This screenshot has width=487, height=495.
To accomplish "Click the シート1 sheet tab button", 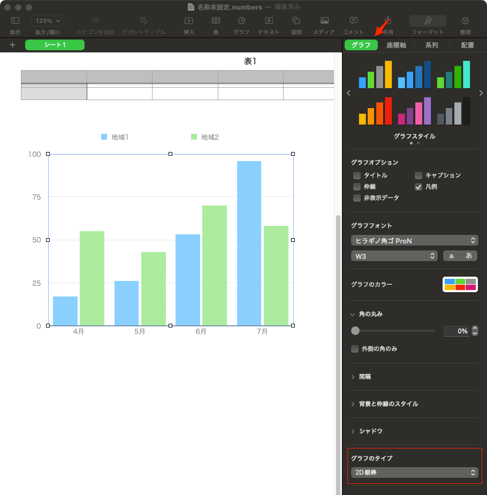I will (x=55, y=45).
